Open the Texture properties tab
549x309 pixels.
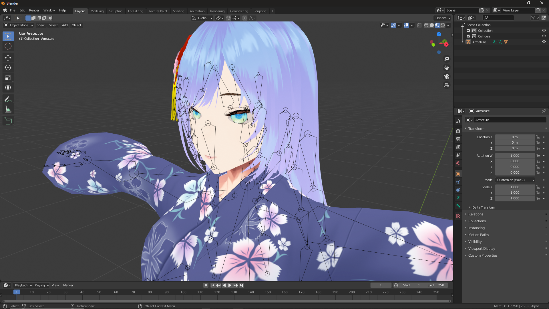pos(458,216)
